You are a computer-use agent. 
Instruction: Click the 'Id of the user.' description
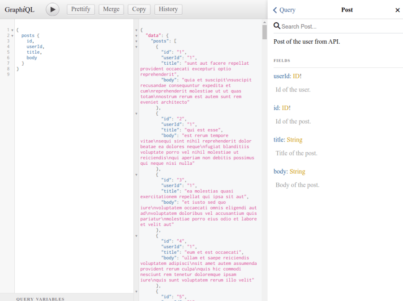293,90
